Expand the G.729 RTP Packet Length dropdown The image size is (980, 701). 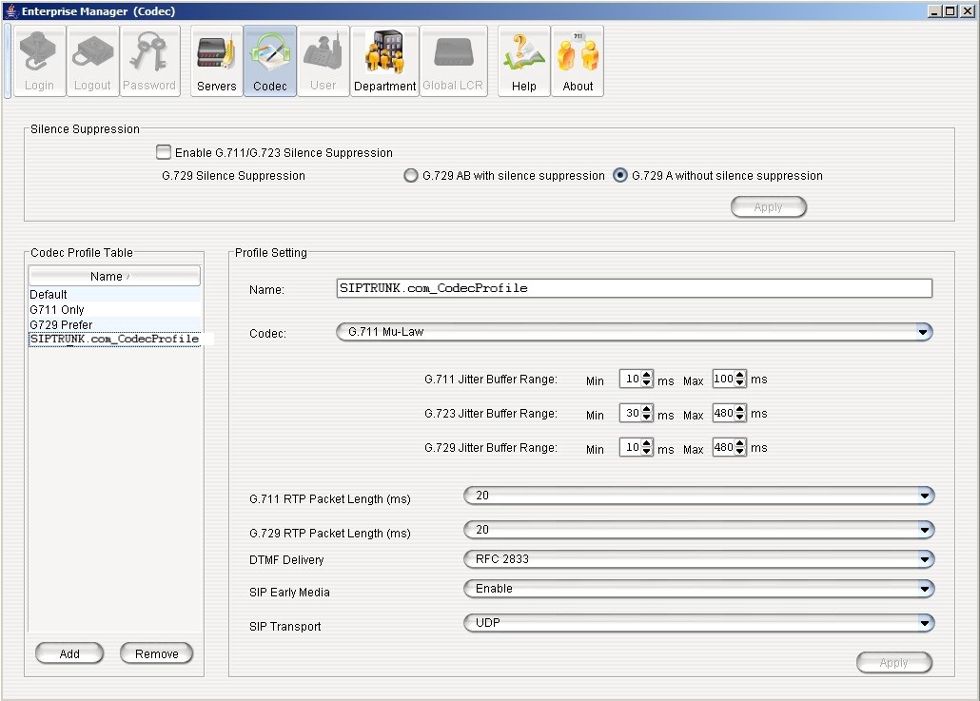pyautogui.click(x=698, y=530)
